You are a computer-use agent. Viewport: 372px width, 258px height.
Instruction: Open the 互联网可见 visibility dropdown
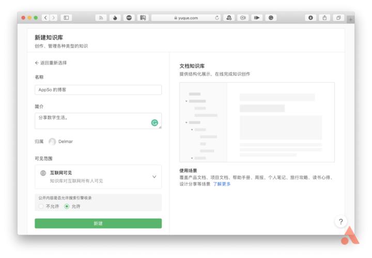[x=98, y=177]
